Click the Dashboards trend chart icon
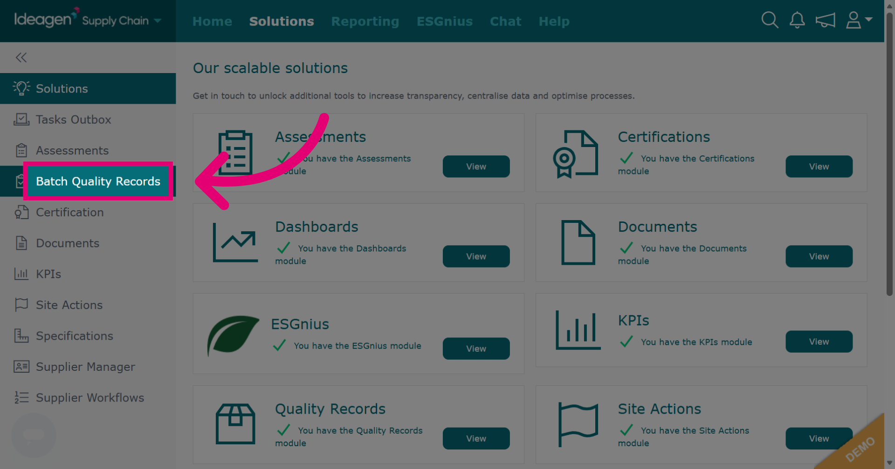This screenshot has width=895, height=469. click(x=235, y=242)
